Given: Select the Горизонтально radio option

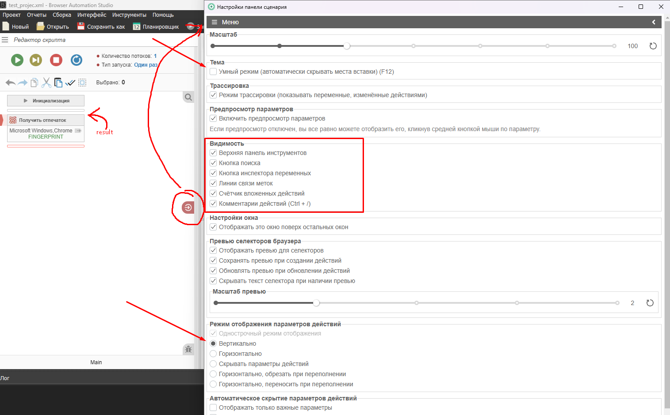Looking at the screenshot, I should pyautogui.click(x=213, y=354).
